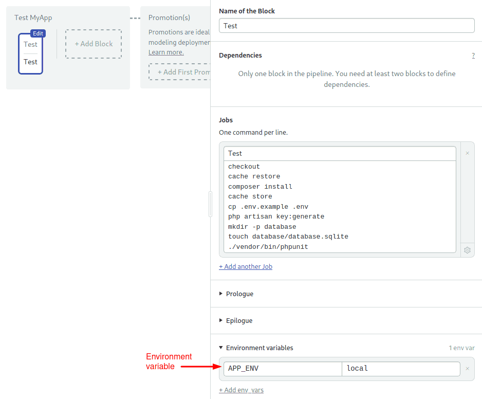
Task: Click the + Add another Job link
Action: click(x=246, y=267)
